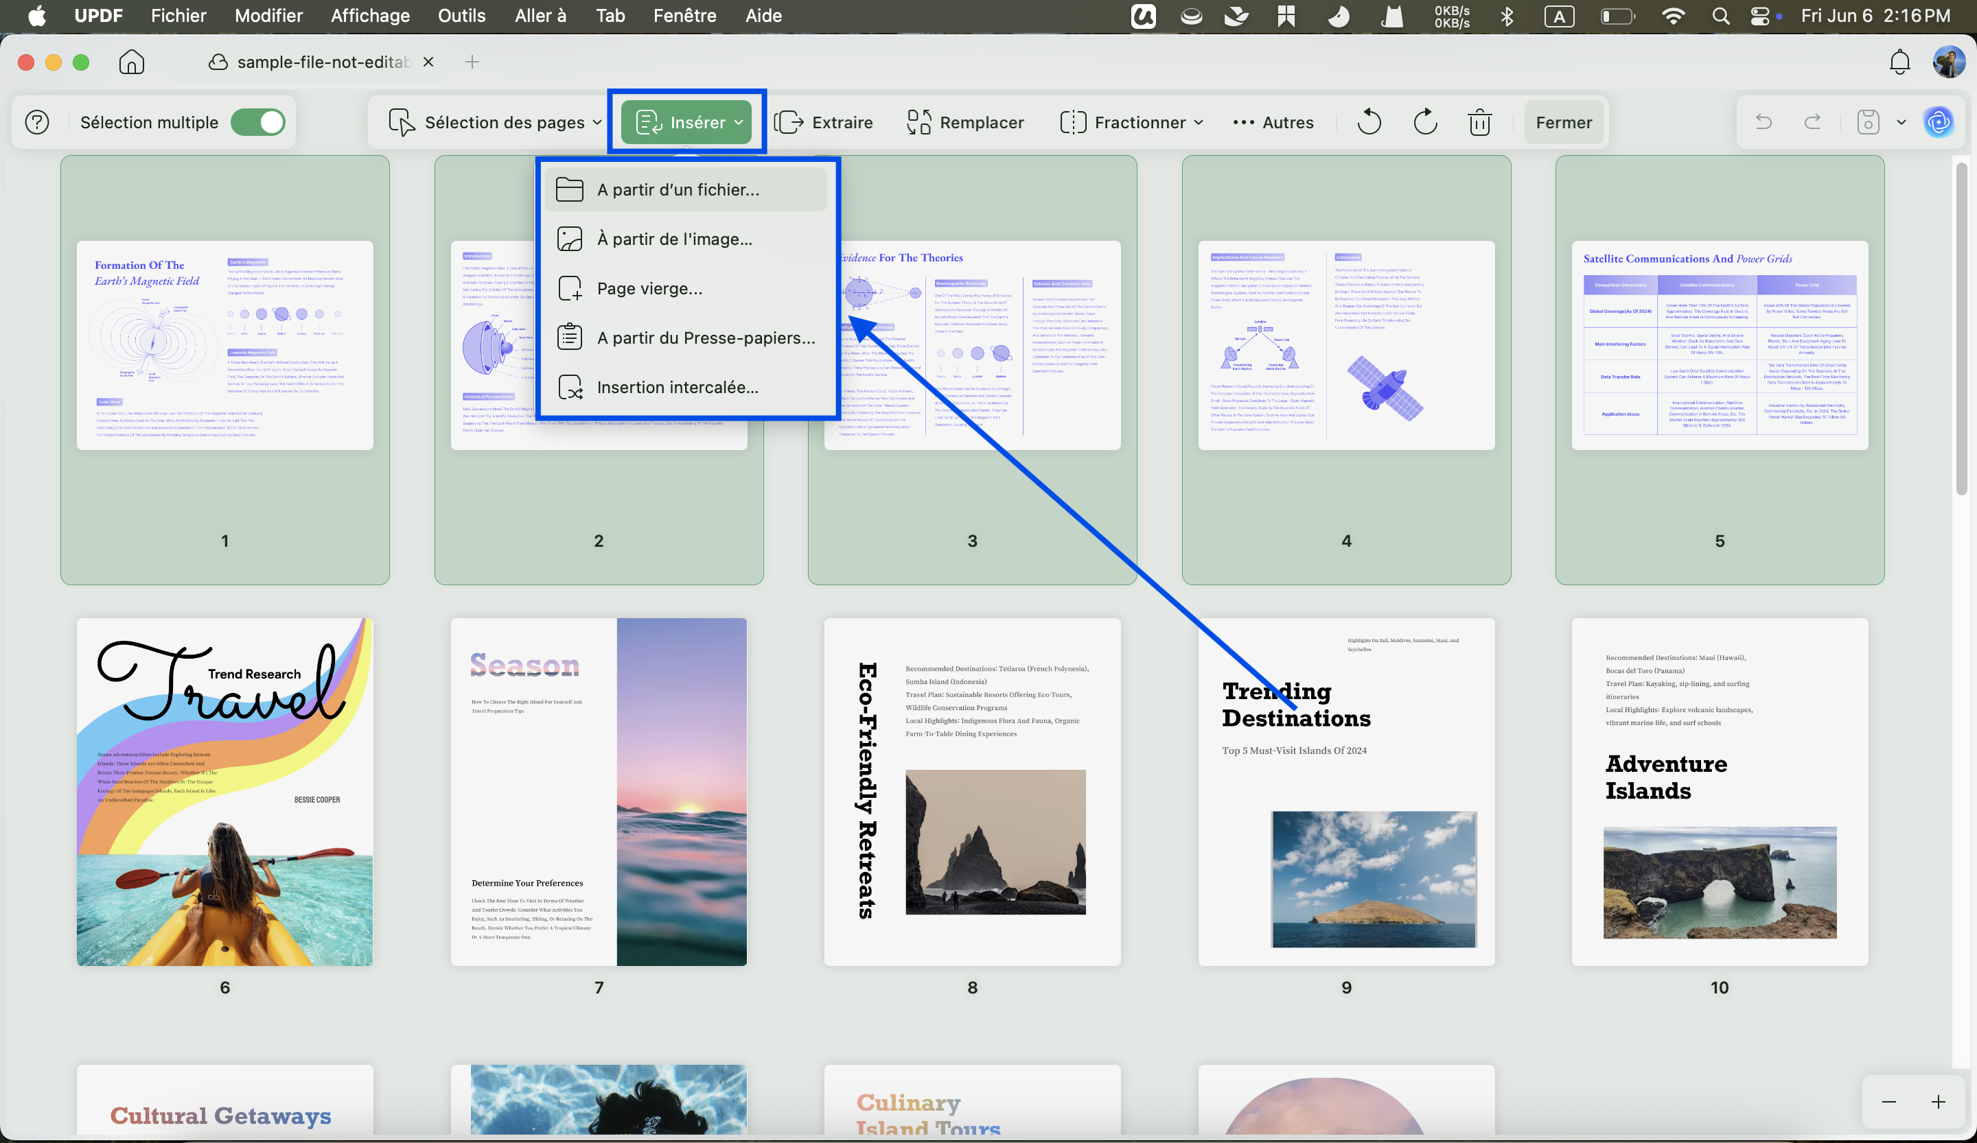Click the clipboard icon beside Presse-papiers

coord(570,338)
